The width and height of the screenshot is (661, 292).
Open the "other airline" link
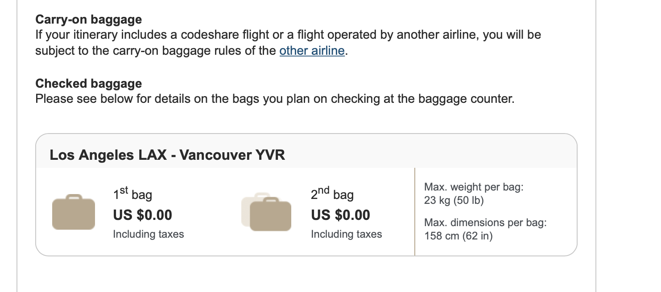click(x=312, y=51)
